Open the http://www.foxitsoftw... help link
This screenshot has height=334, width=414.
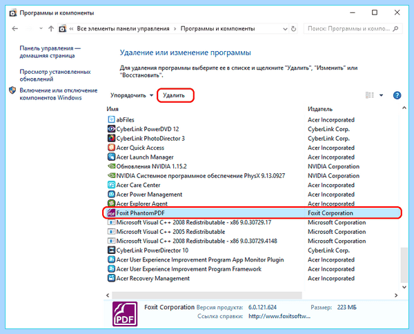279,316
